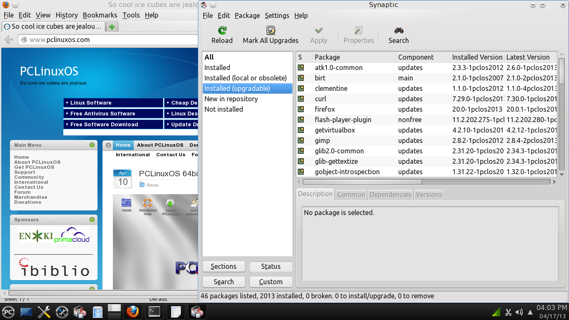This screenshot has width=569, height=320.
Task: Open the Package menu in Synaptic
Action: [x=247, y=15]
